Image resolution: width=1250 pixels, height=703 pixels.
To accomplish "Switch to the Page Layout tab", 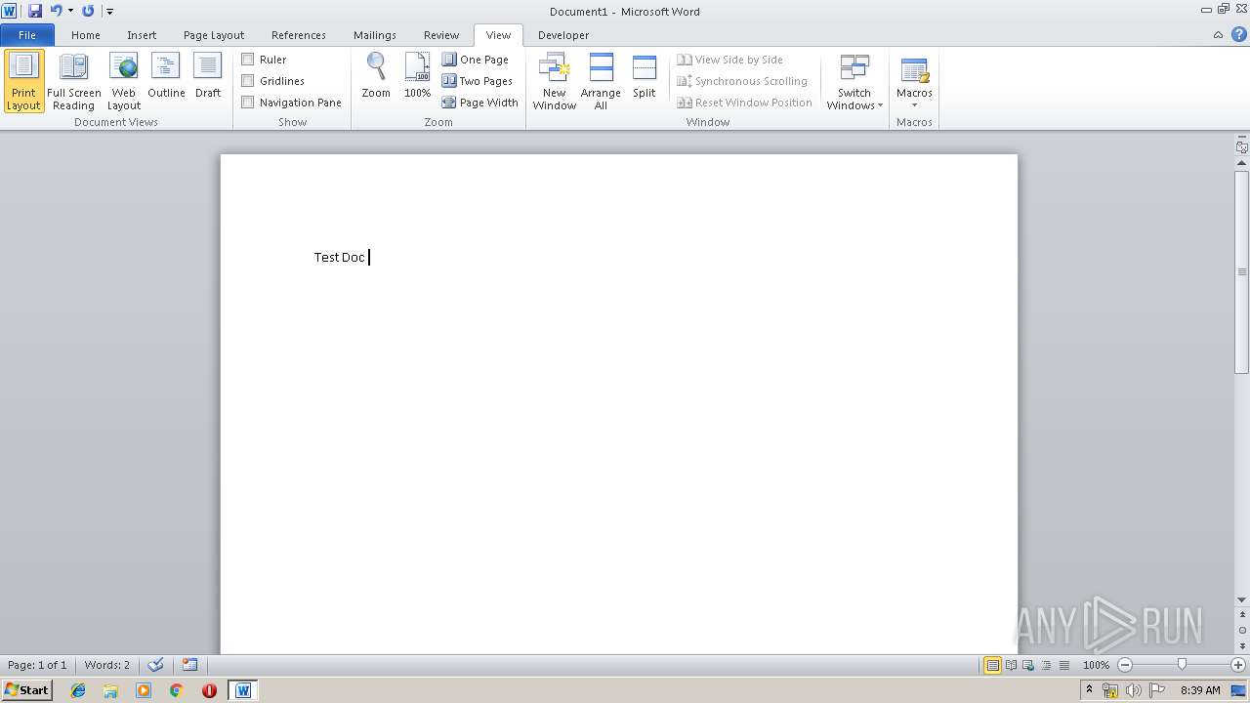I will pyautogui.click(x=214, y=35).
